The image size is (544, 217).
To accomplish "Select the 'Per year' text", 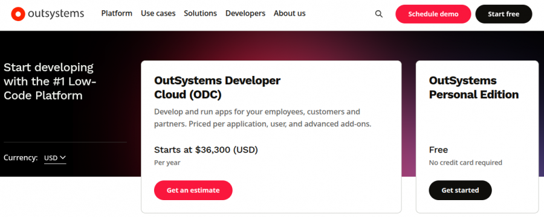I will tap(167, 163).
